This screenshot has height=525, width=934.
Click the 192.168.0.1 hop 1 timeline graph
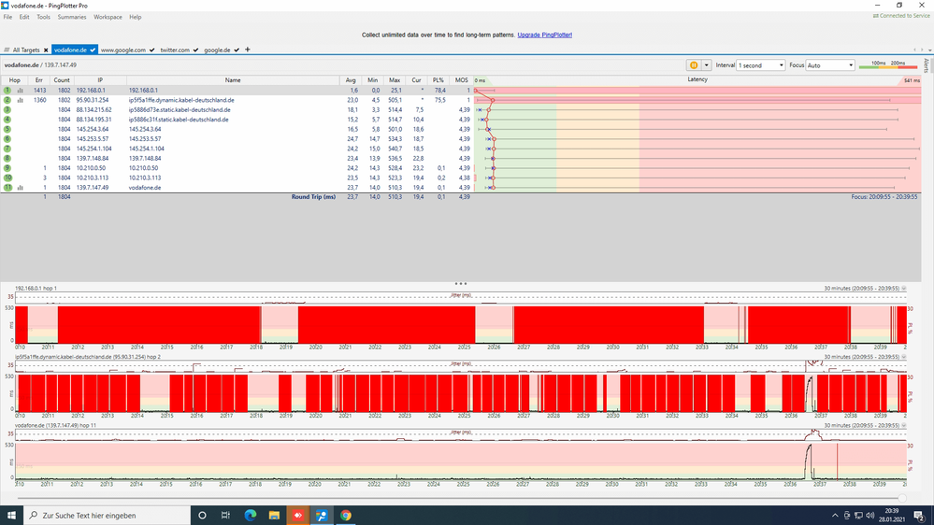(x=460, y=324)
